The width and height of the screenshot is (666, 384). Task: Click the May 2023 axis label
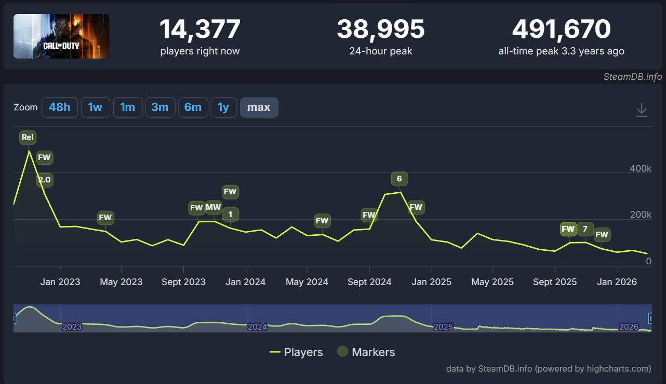pyautogui.click(x=121, y=282)
